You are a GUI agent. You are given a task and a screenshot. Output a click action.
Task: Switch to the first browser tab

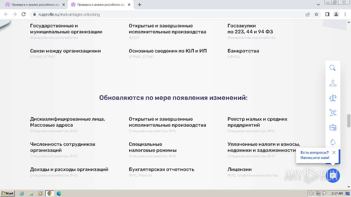pyautogui.click(x=35, y=5)
